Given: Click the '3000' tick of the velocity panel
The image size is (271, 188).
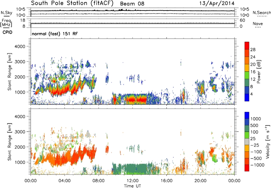Looking at the screenshot, I should pyautogui.click(x=20, y=132).
